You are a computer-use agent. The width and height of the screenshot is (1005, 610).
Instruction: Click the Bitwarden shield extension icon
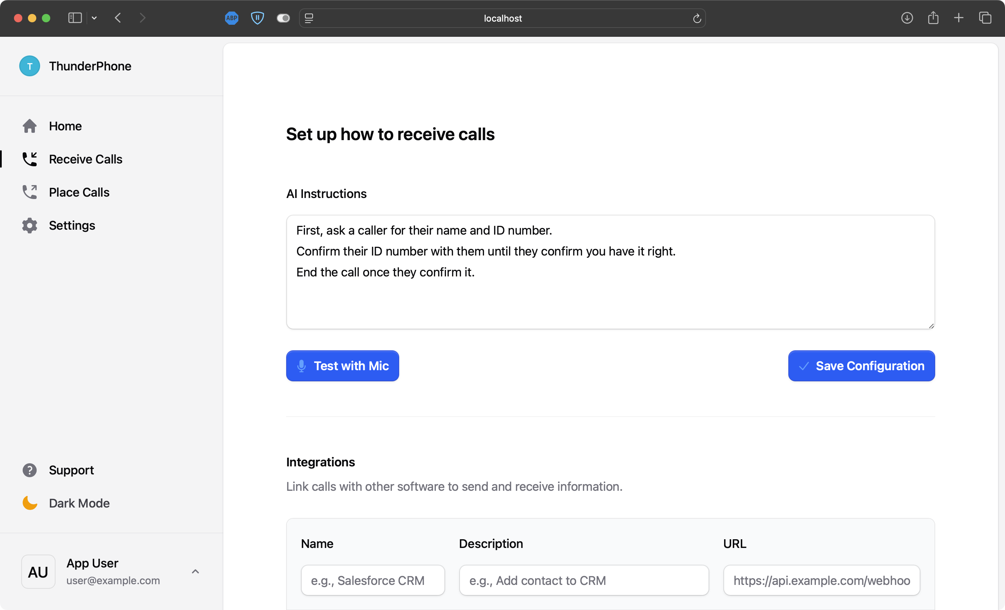[258, 18]
